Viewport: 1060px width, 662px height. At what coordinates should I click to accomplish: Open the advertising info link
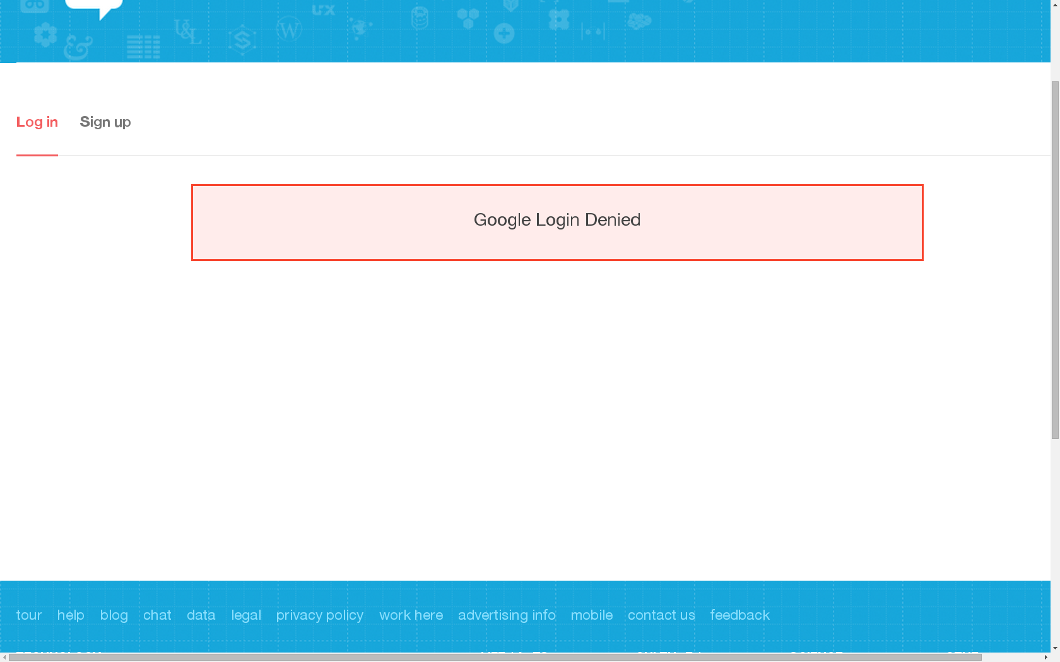pyautogui.click(x=507, y=615)
